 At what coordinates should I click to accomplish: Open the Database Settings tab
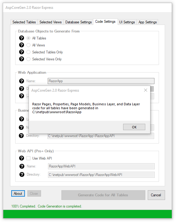pyautogui.click(x=78, y=22)
